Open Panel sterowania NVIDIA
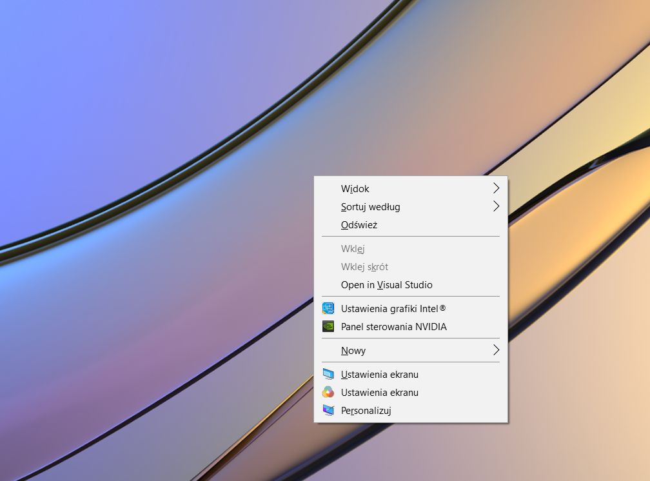 point(393,327)
